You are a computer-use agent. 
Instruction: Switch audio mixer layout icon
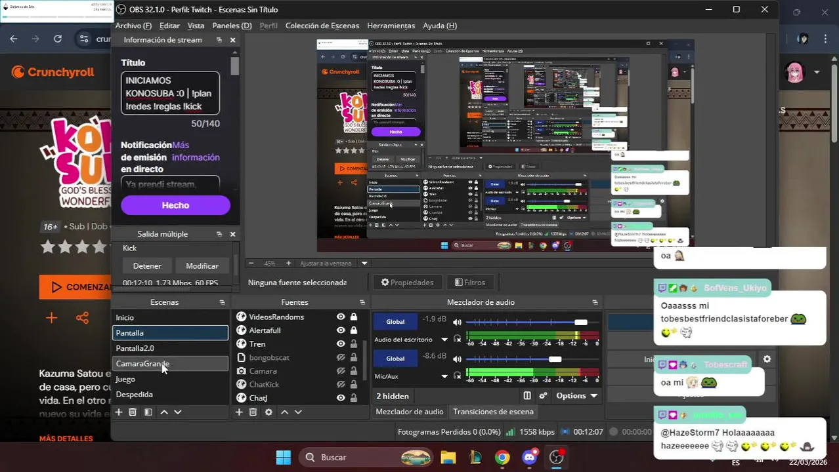pos(527,396)
